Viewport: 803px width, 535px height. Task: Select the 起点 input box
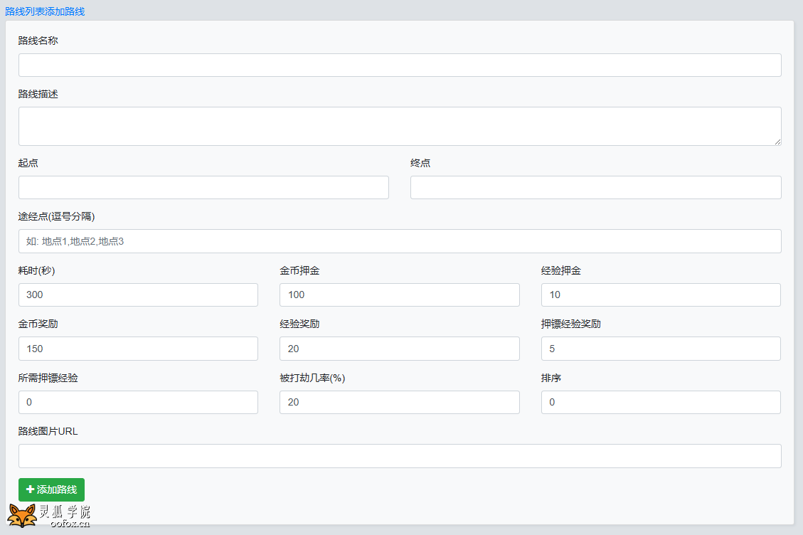(203, 188)
